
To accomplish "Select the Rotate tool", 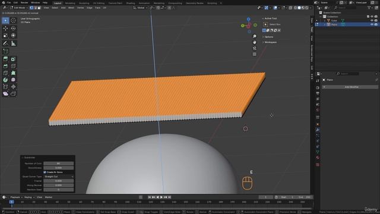I will 13,29.
